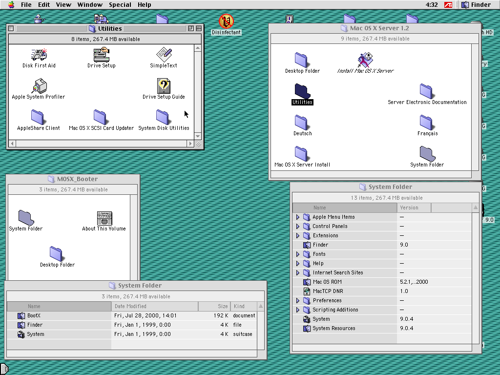The height and width of the screenshot is (375, 500).
Task: Select the Mac OS X SCSI Card Updater folder
Action: tap(100, 117)
